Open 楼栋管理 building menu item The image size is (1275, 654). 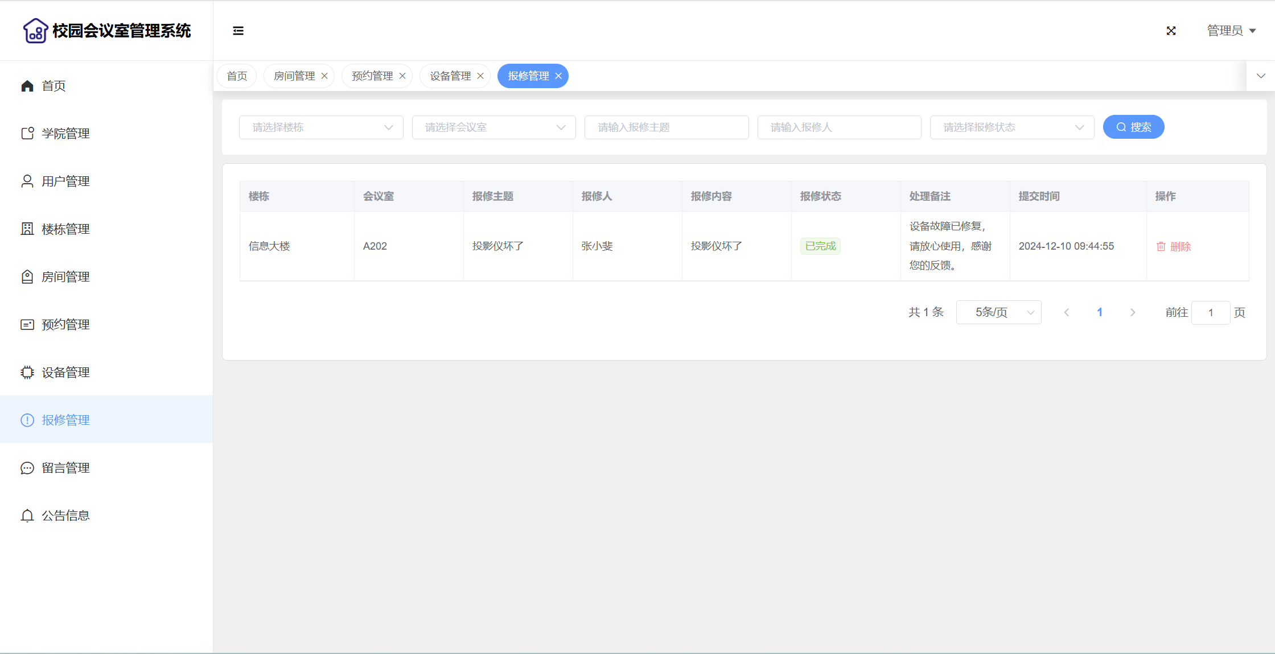[x=65, y=229]
